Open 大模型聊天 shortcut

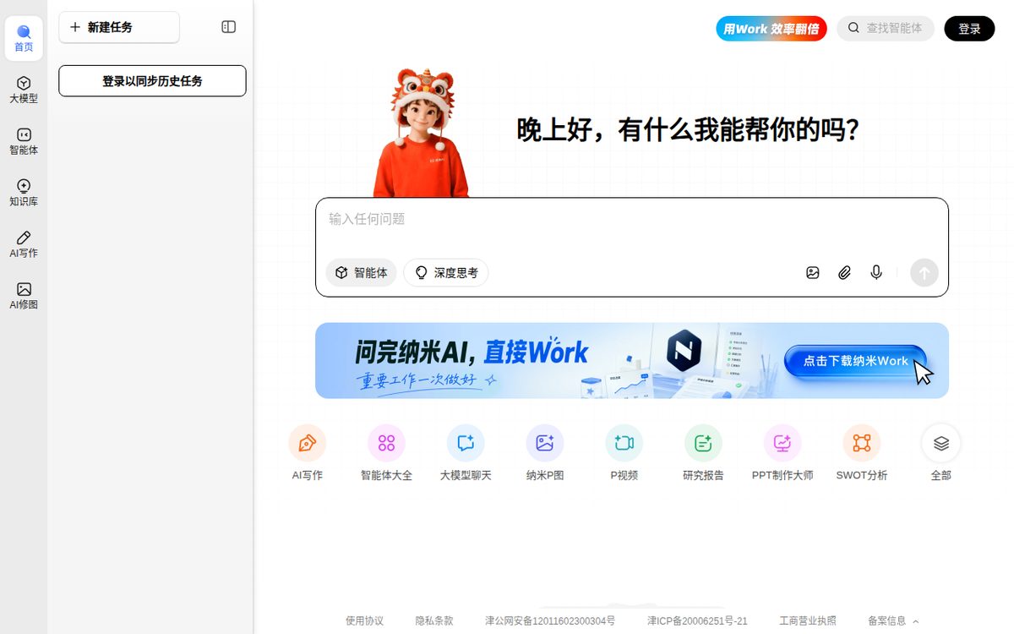(x=466, y=453)
